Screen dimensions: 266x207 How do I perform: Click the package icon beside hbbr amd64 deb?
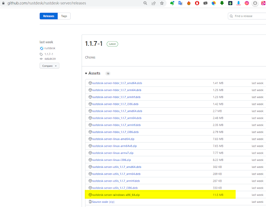(90, 83)
